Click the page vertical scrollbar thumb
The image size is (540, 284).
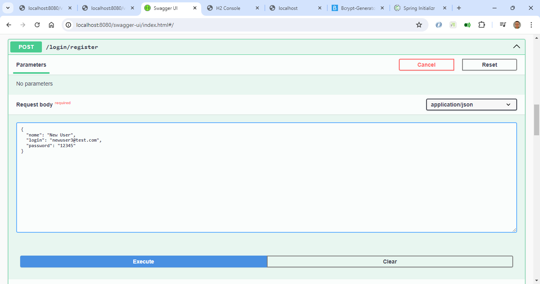(x=536, y=120)
